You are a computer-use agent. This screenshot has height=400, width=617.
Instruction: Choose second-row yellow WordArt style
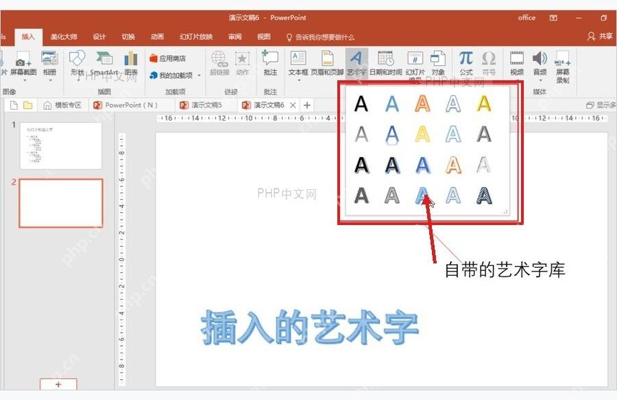click(x=422, y=134)
